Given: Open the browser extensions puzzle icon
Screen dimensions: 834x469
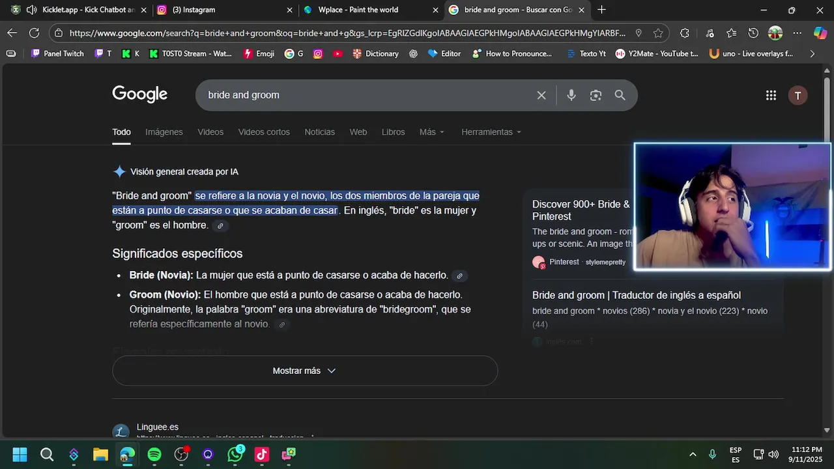Looking at the screenshot, I should point(685,33).
